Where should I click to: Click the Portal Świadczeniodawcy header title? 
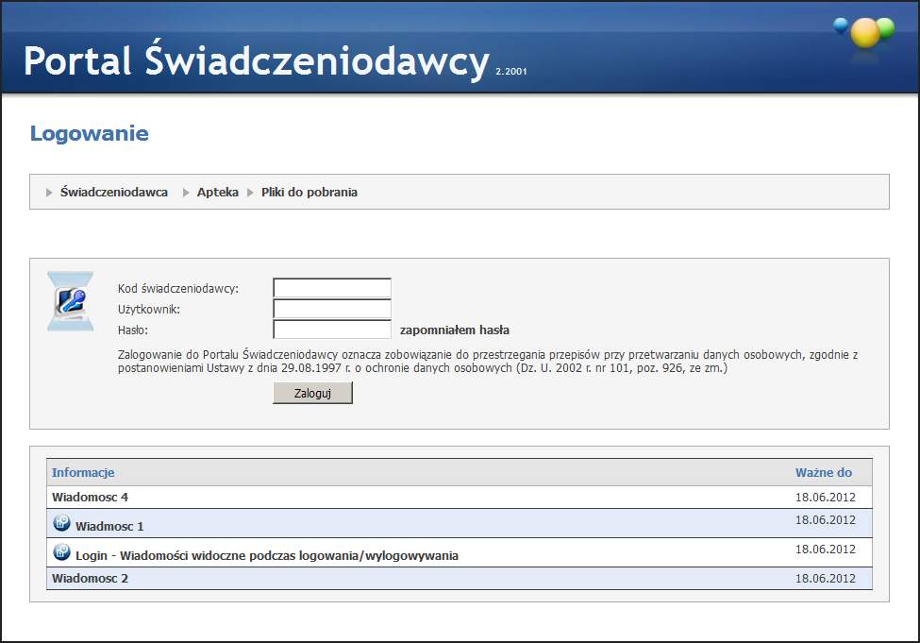(257, 60)
